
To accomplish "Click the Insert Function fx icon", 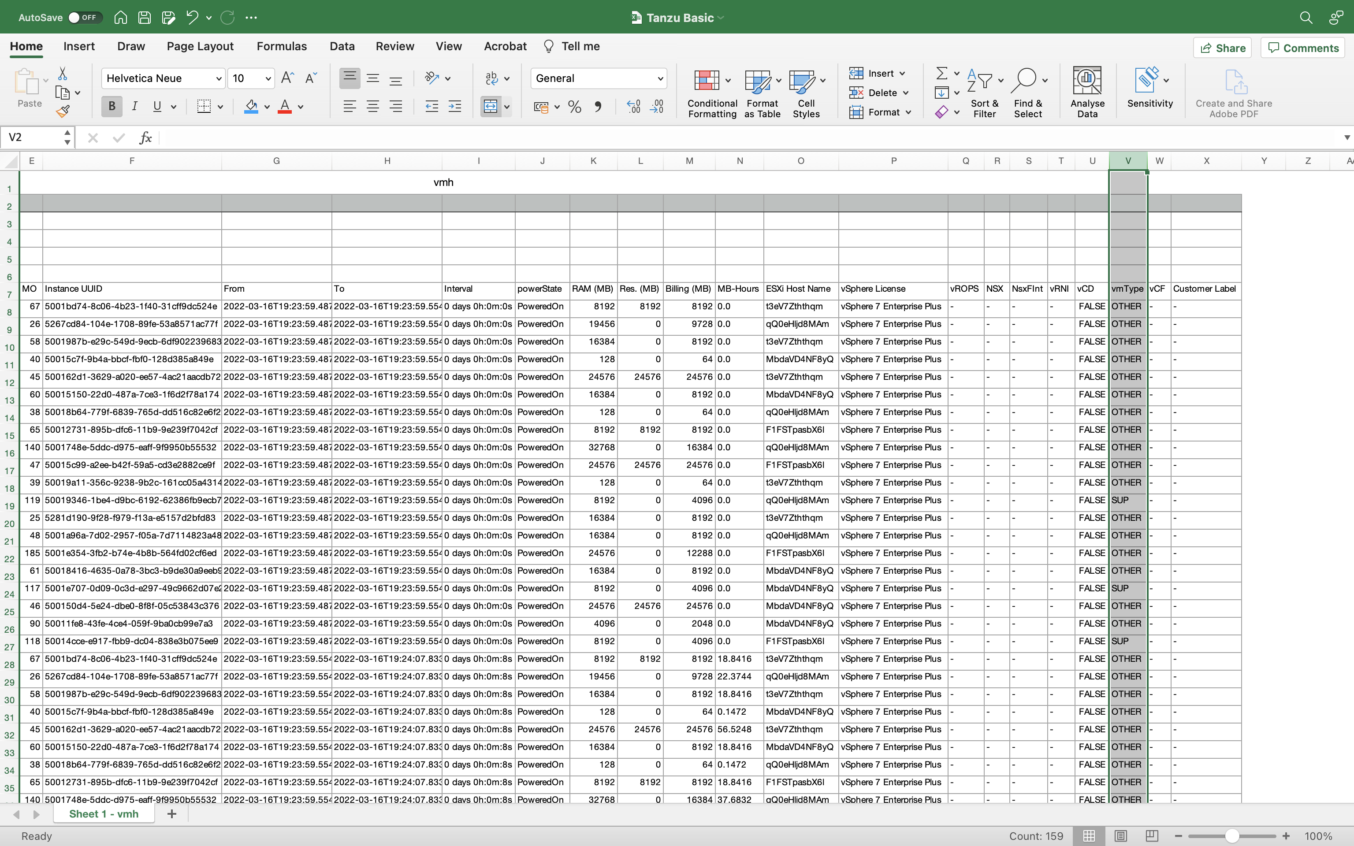I will tap(145, 137).
